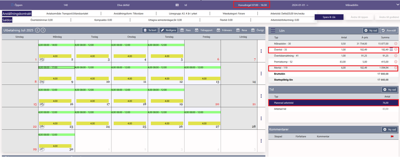Open row menu icon on Övertid - 35
The width and height of the screenshot is (400, 157).
pos(391,50)
